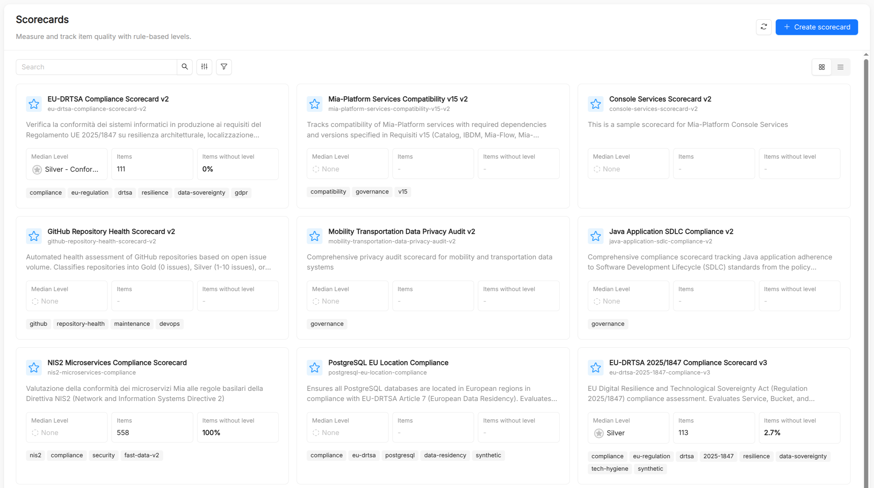Click the 'nis2' tag

pos(35,455)
